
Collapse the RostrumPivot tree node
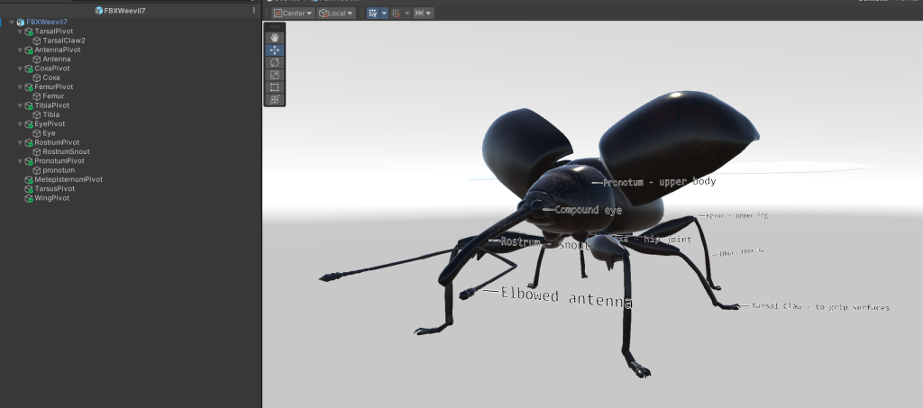[20, 142]
